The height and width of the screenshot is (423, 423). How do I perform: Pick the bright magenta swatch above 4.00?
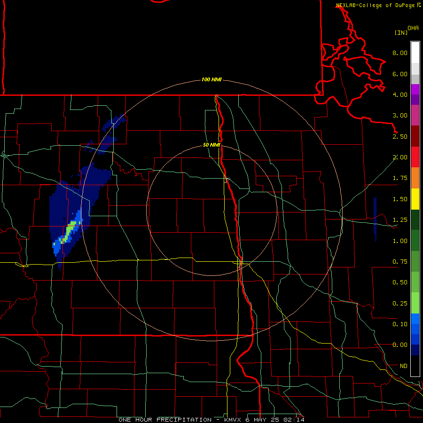(x=415, y=89)
